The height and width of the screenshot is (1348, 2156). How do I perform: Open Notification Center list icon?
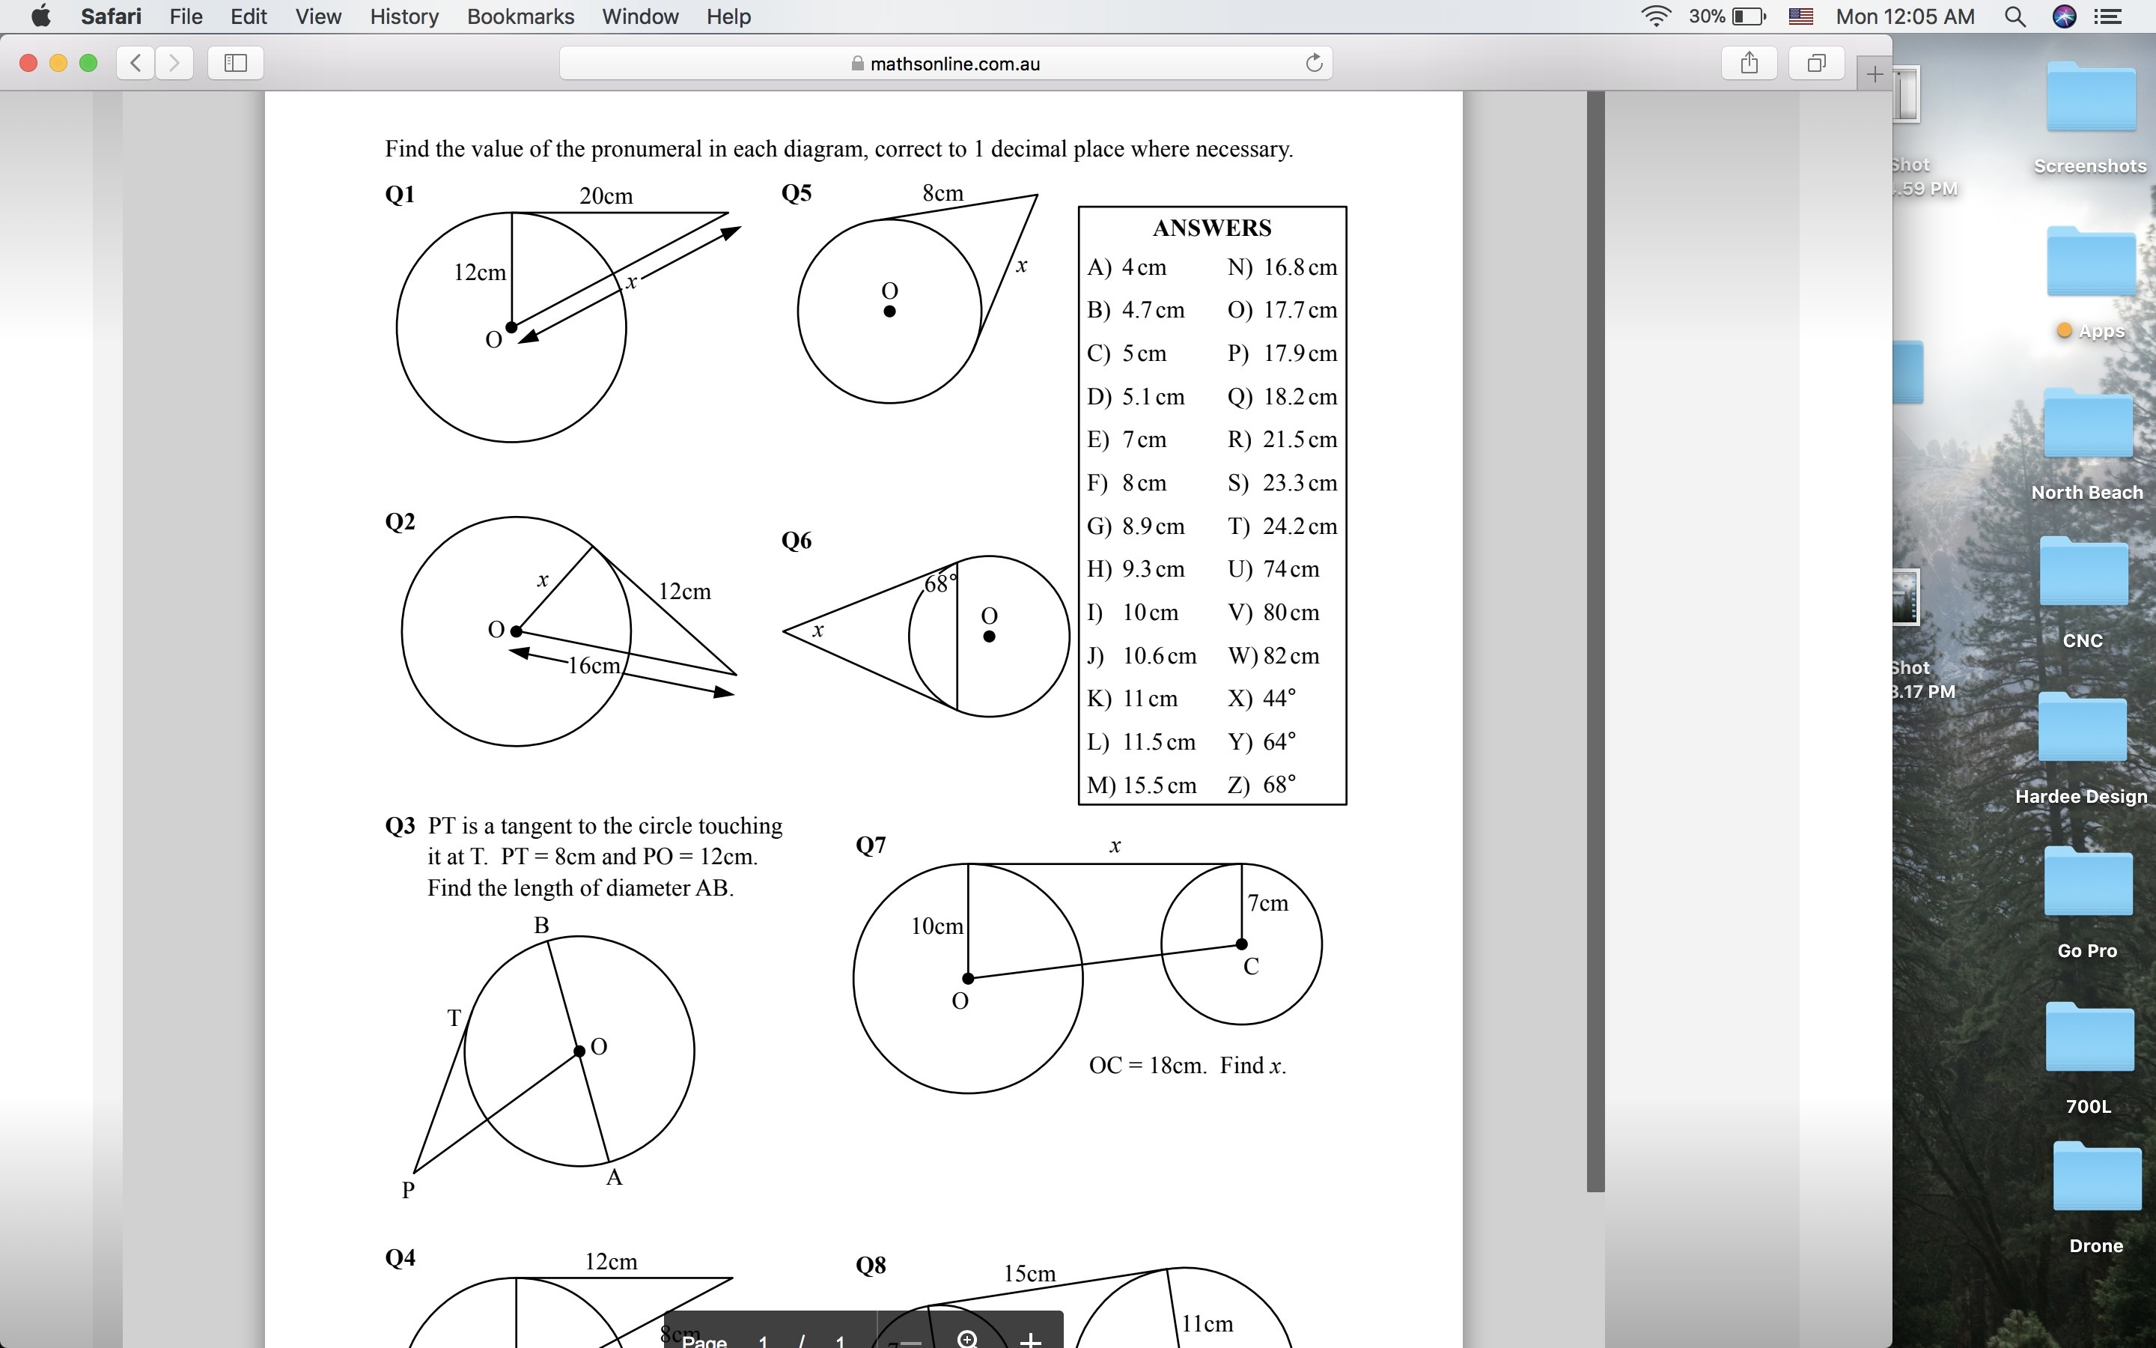tap(2108, 16)
